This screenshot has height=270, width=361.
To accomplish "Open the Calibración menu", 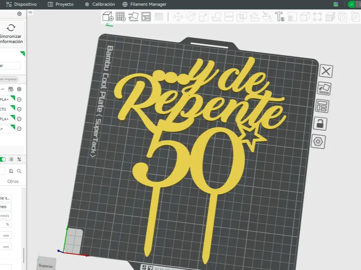I will pos(100,4).
